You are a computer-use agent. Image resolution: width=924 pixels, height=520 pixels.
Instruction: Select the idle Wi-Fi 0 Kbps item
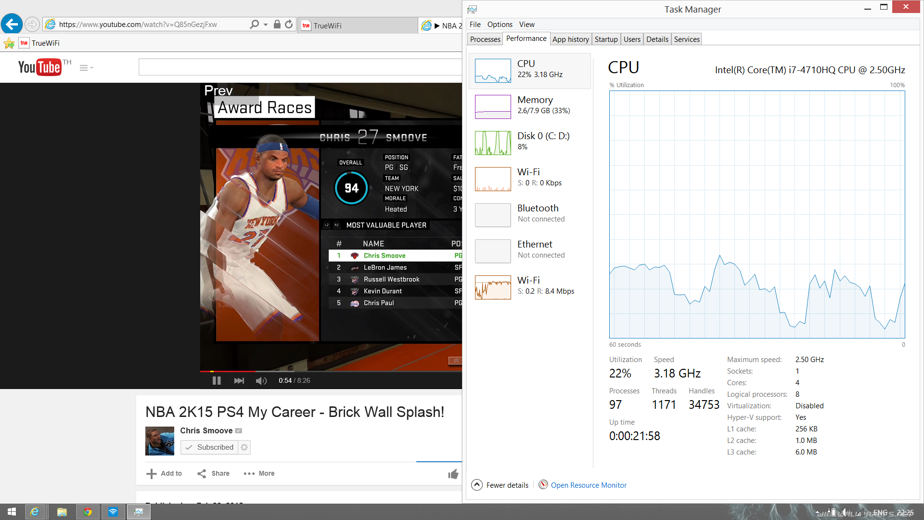point(530,179)
